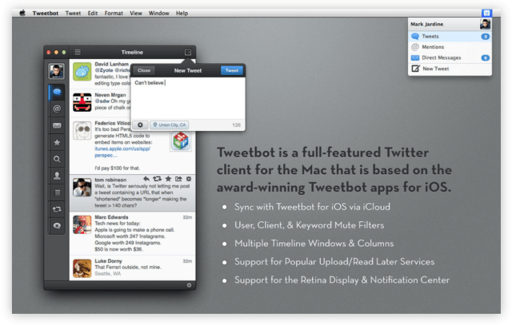Open timeline settings gear at window bottom
This screenshot has height=325, width=512.
189,284
